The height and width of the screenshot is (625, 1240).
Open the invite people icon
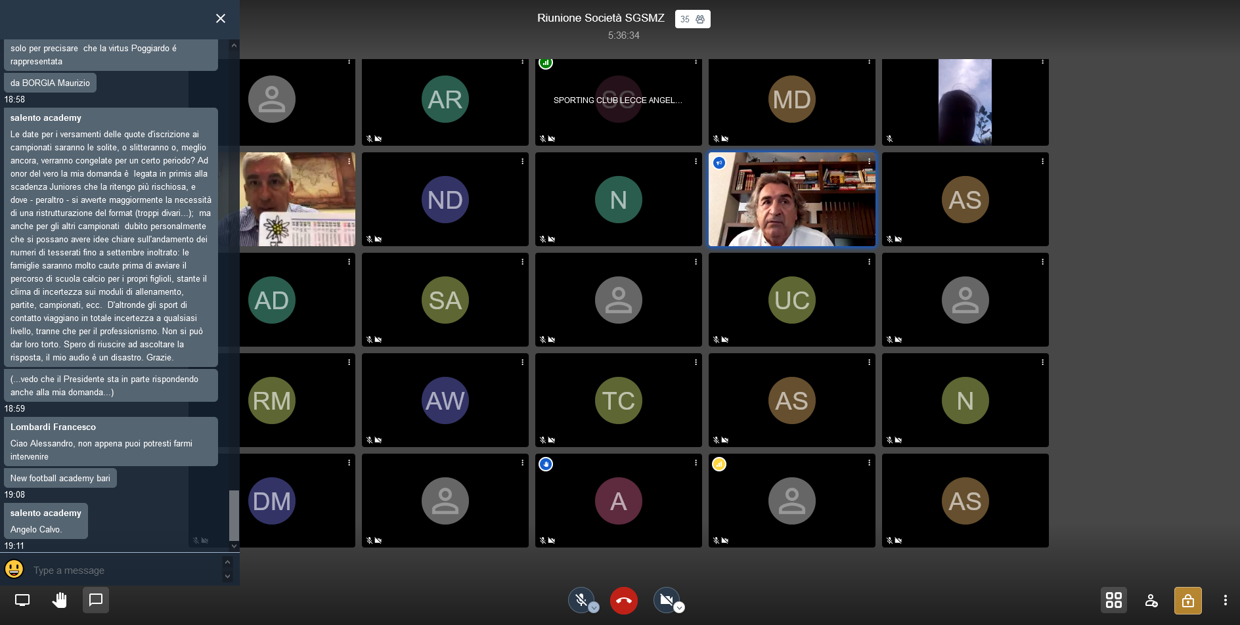point(1151,600)
